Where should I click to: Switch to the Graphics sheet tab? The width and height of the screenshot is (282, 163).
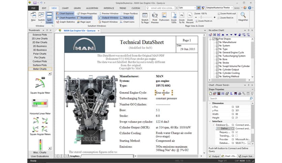pos(75,156)
